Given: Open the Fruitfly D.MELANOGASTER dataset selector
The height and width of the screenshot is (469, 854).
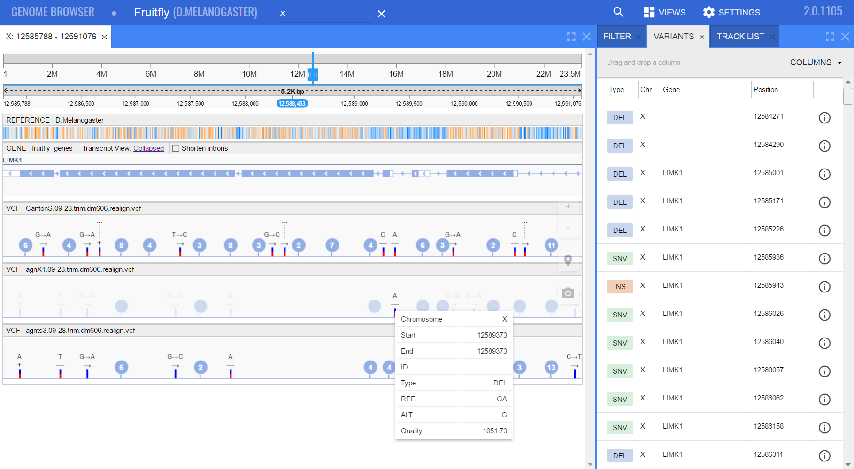Looking at the screenshot, I should click(195, 13).
